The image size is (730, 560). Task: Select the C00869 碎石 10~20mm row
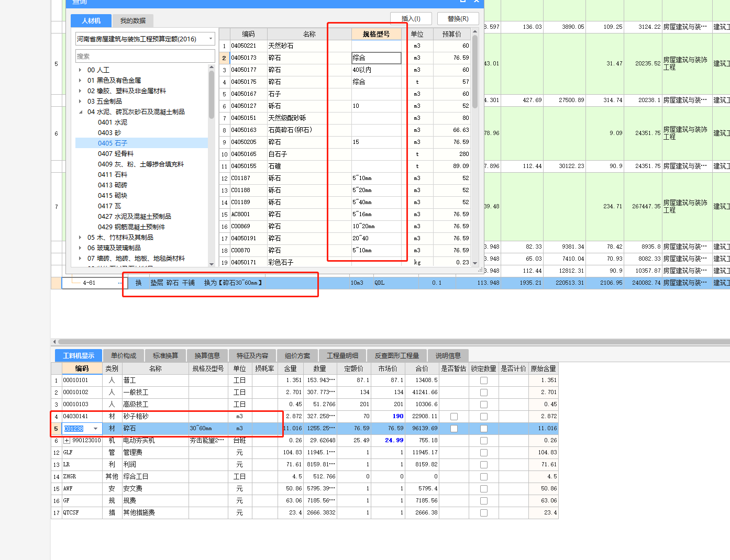345,227
